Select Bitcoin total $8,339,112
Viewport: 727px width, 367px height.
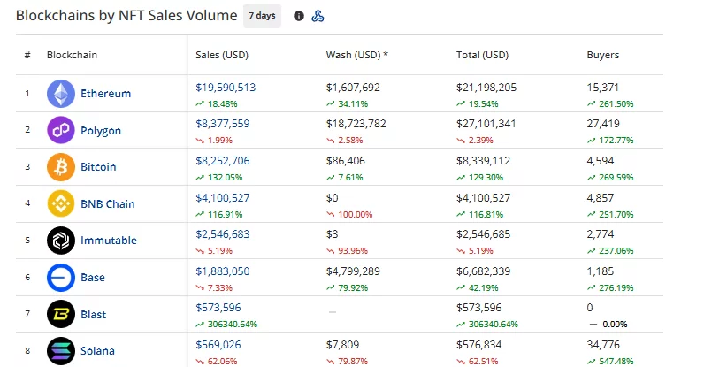point(483,161)
